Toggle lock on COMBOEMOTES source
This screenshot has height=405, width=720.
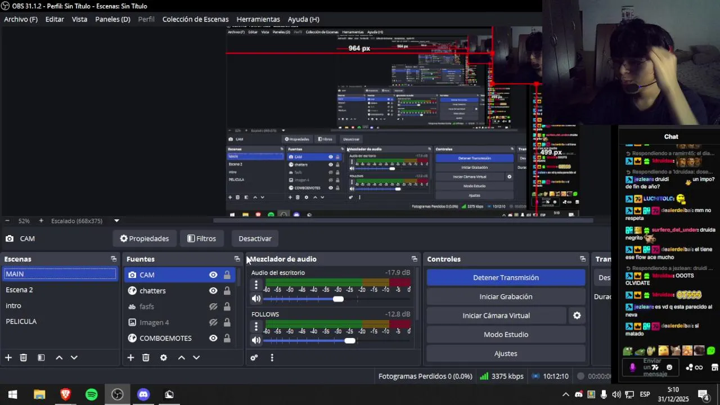pyautogui.click(x=227, y=338)
